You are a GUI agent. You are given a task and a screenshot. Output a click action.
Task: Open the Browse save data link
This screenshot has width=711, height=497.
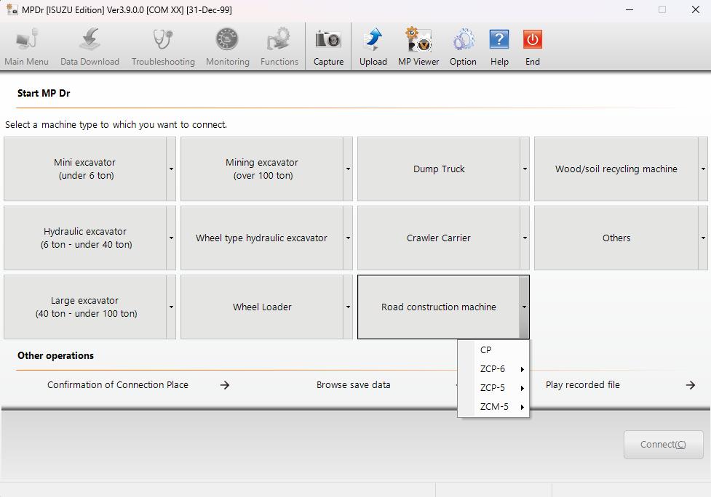pyautogui.click(x=353, y=385)
